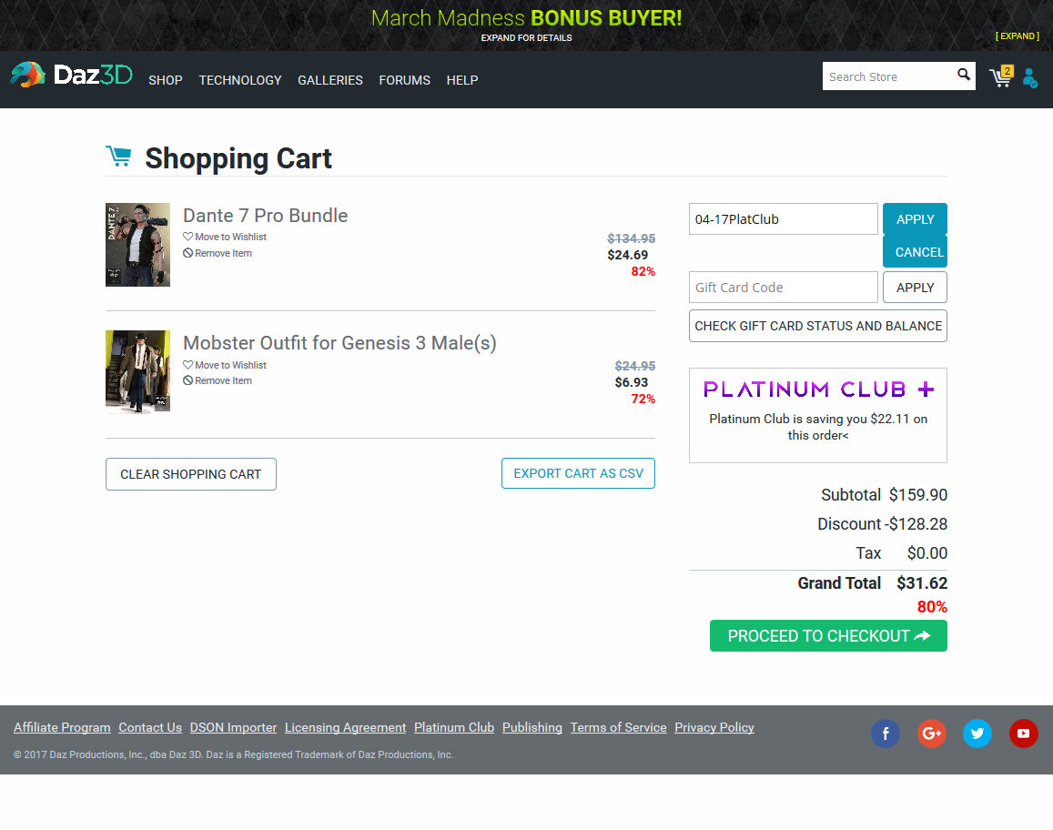Open the Google Plus icon
This screenshot has height=830, width=1053.
tap(931, 734)
